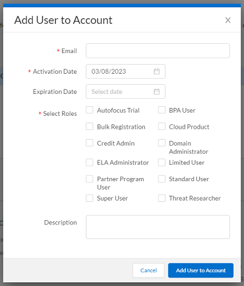This screenshot has width=244, height=286.
Task: Click the Email field label
Action: click(69, 51)
